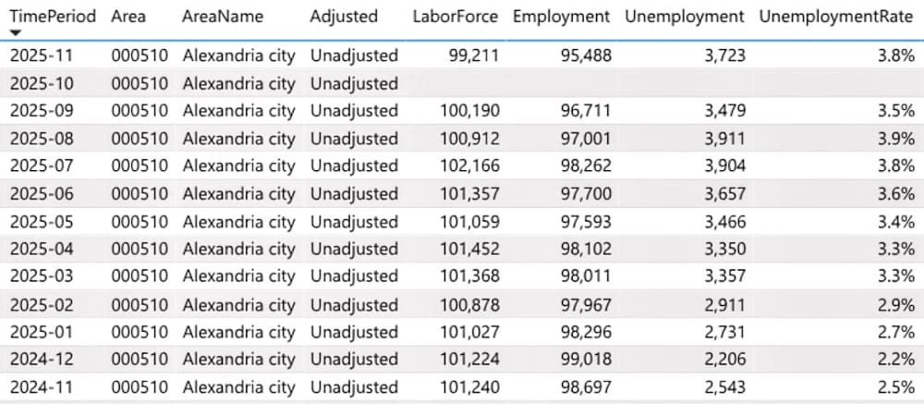Screen dimensions: 924x404
Task: Click the LaborForce column header
Action: [455, 16]
